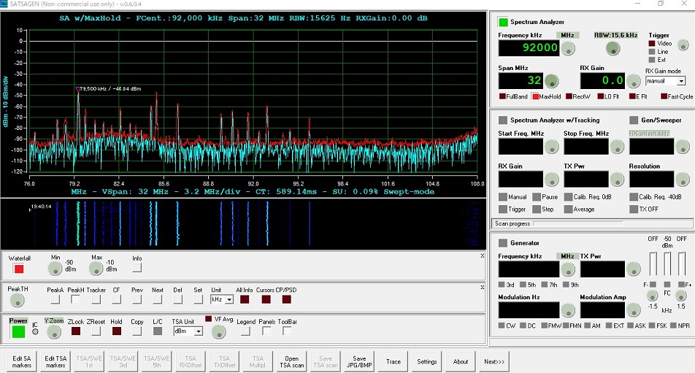The height and width of the screenshot is (373, 695).
Task: Go to Next>>> button page
Action: point(494,361)
